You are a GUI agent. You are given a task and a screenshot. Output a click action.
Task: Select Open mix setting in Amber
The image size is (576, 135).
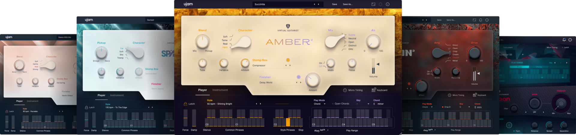coord(351,42)
